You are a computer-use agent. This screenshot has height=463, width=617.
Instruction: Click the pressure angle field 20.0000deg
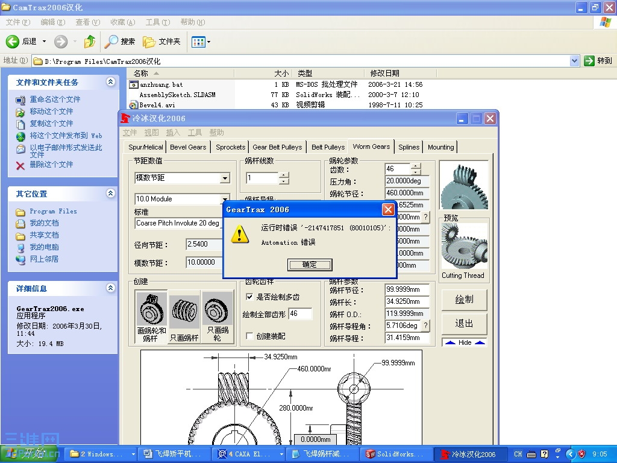tap(407, 181)
